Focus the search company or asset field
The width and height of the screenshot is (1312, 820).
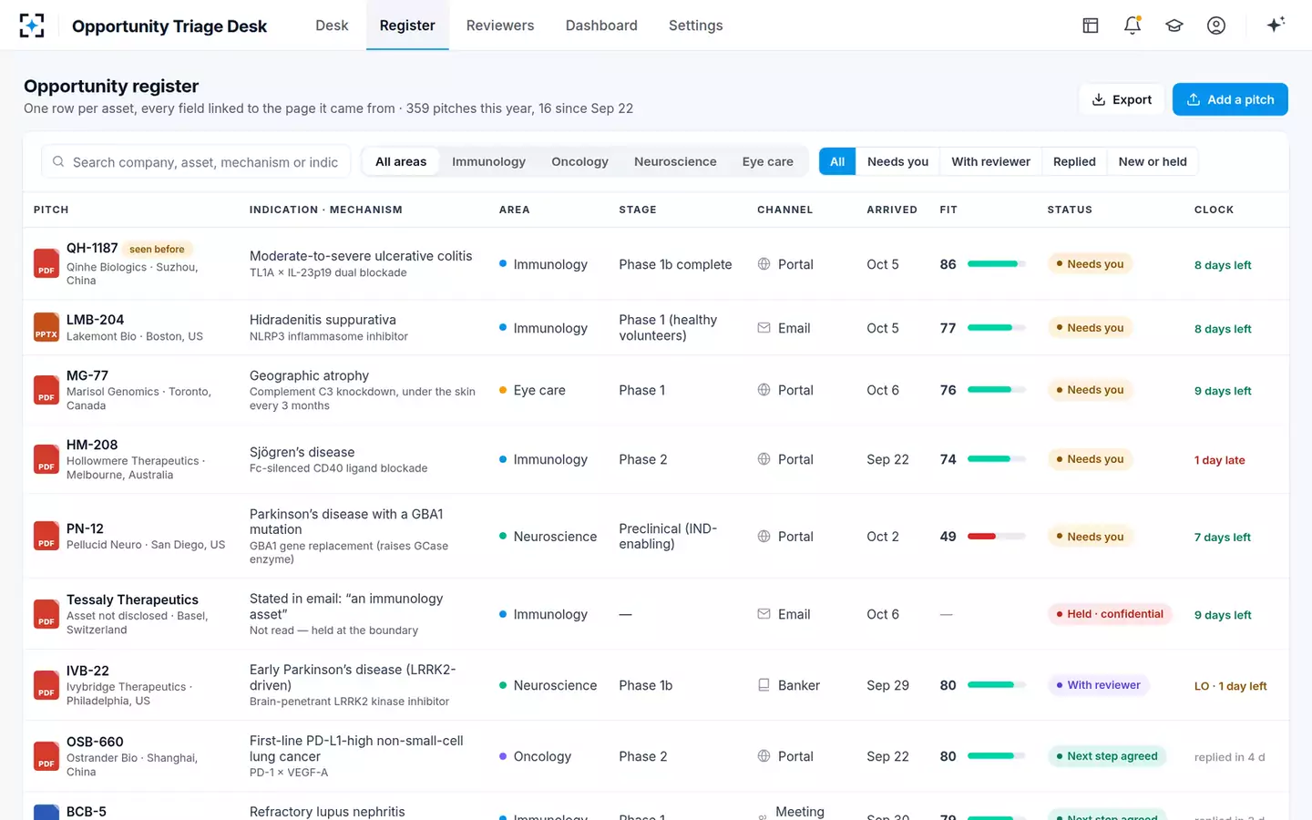[196, 162]
